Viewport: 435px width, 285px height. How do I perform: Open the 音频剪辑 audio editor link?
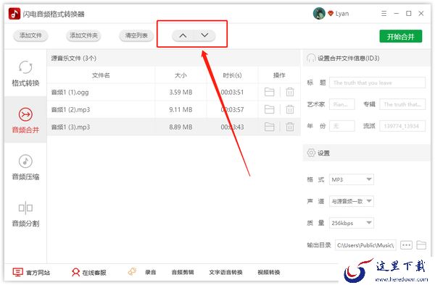pos(183,272)
